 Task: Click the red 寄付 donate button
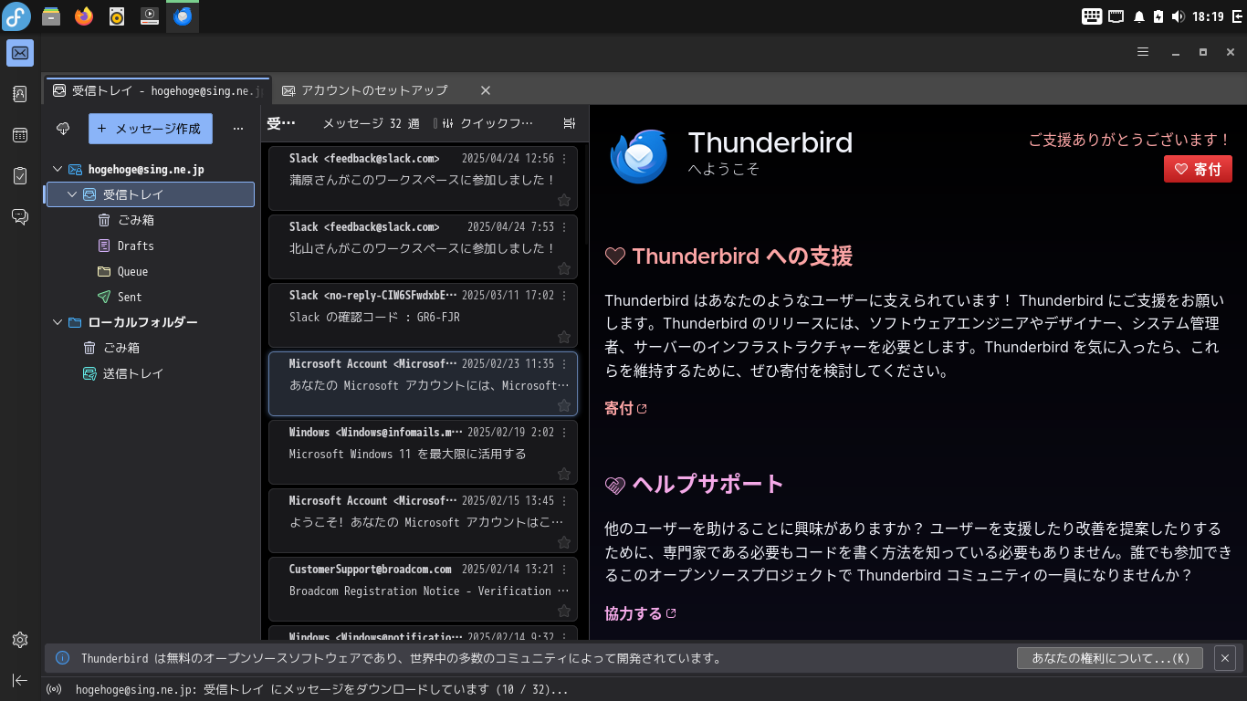point(1198,169)
